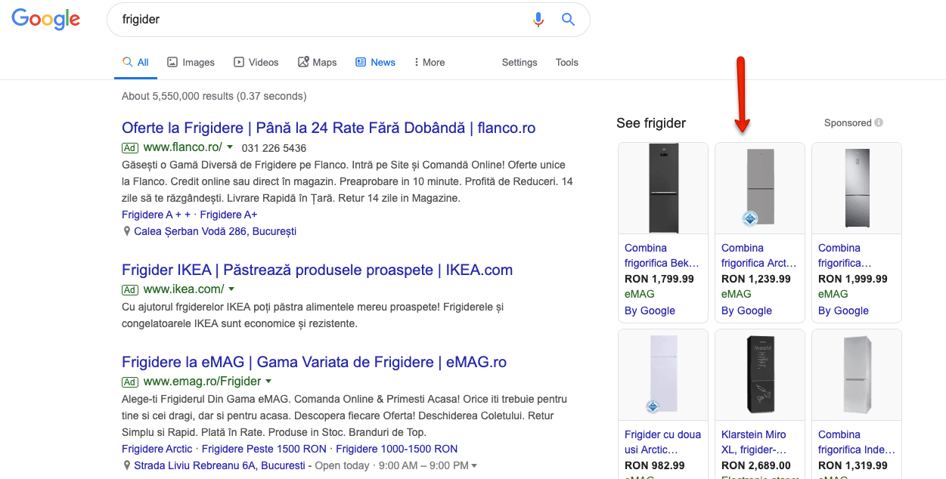Click the black Klarstein Miro XL fridge image
946x479 pixels.
point(759,374)
